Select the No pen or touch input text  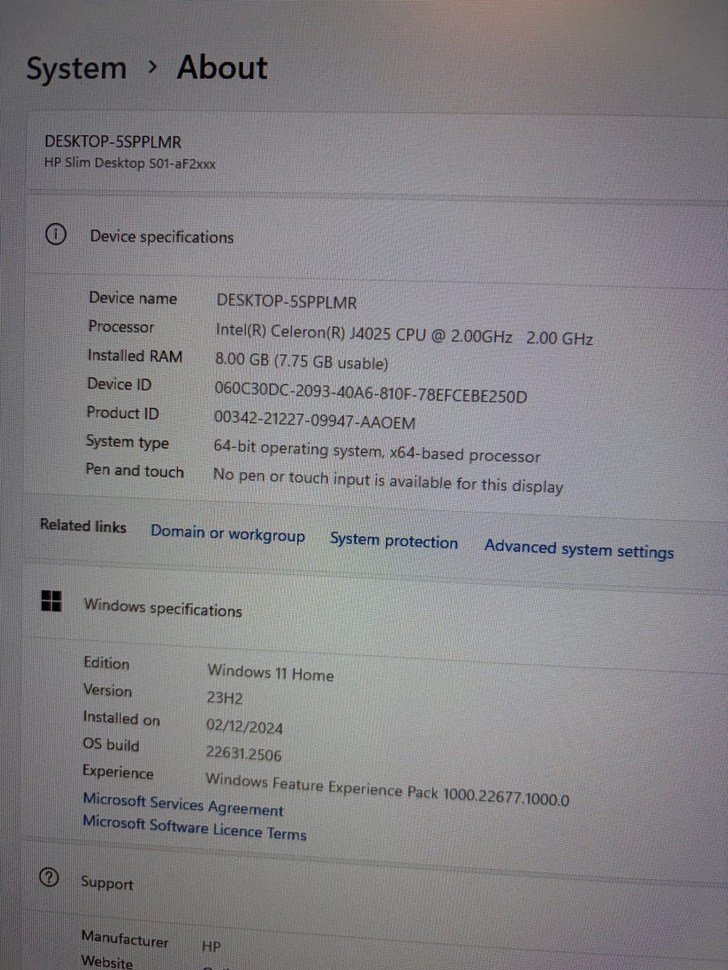[x=388, y=480]
